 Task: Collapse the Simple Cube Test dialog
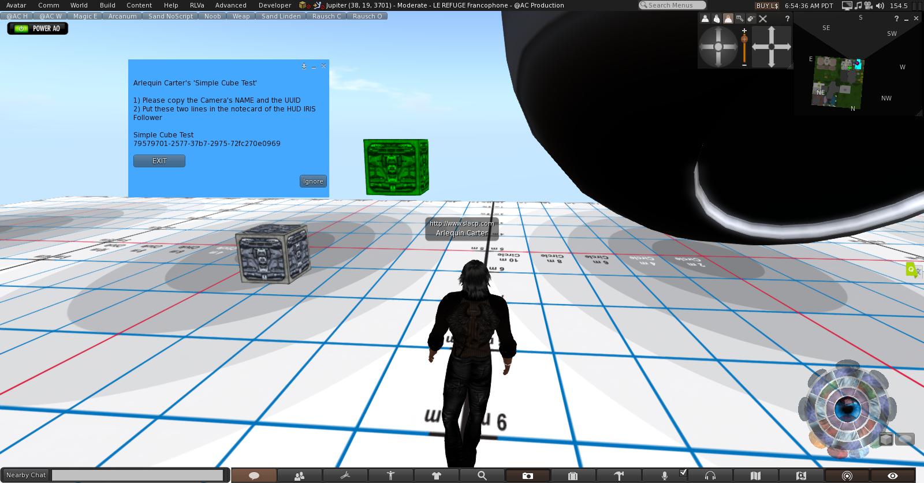[x=314, y=66]
